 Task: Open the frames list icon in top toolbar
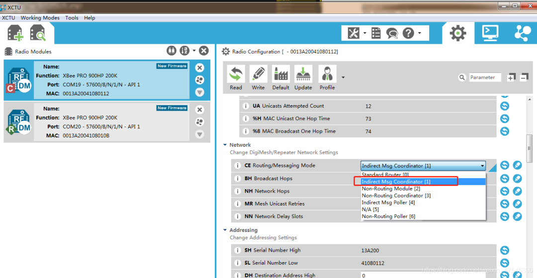pyautogui.click(x=376, y=33)
